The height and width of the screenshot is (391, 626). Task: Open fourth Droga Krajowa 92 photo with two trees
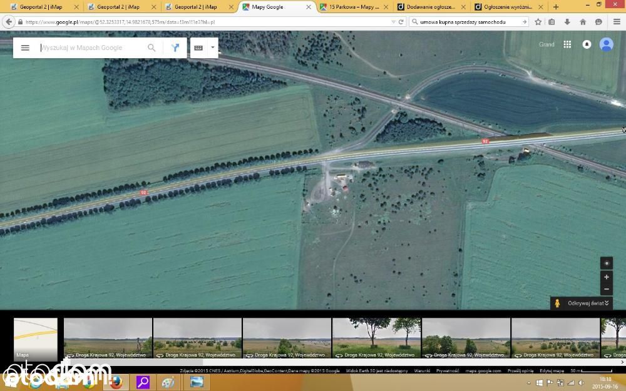[x=376, y=338]
